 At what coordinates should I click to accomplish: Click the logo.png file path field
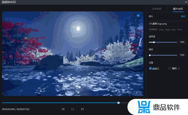(167, 24)
